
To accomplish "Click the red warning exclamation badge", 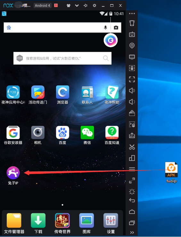I will [x=56, y=5].
